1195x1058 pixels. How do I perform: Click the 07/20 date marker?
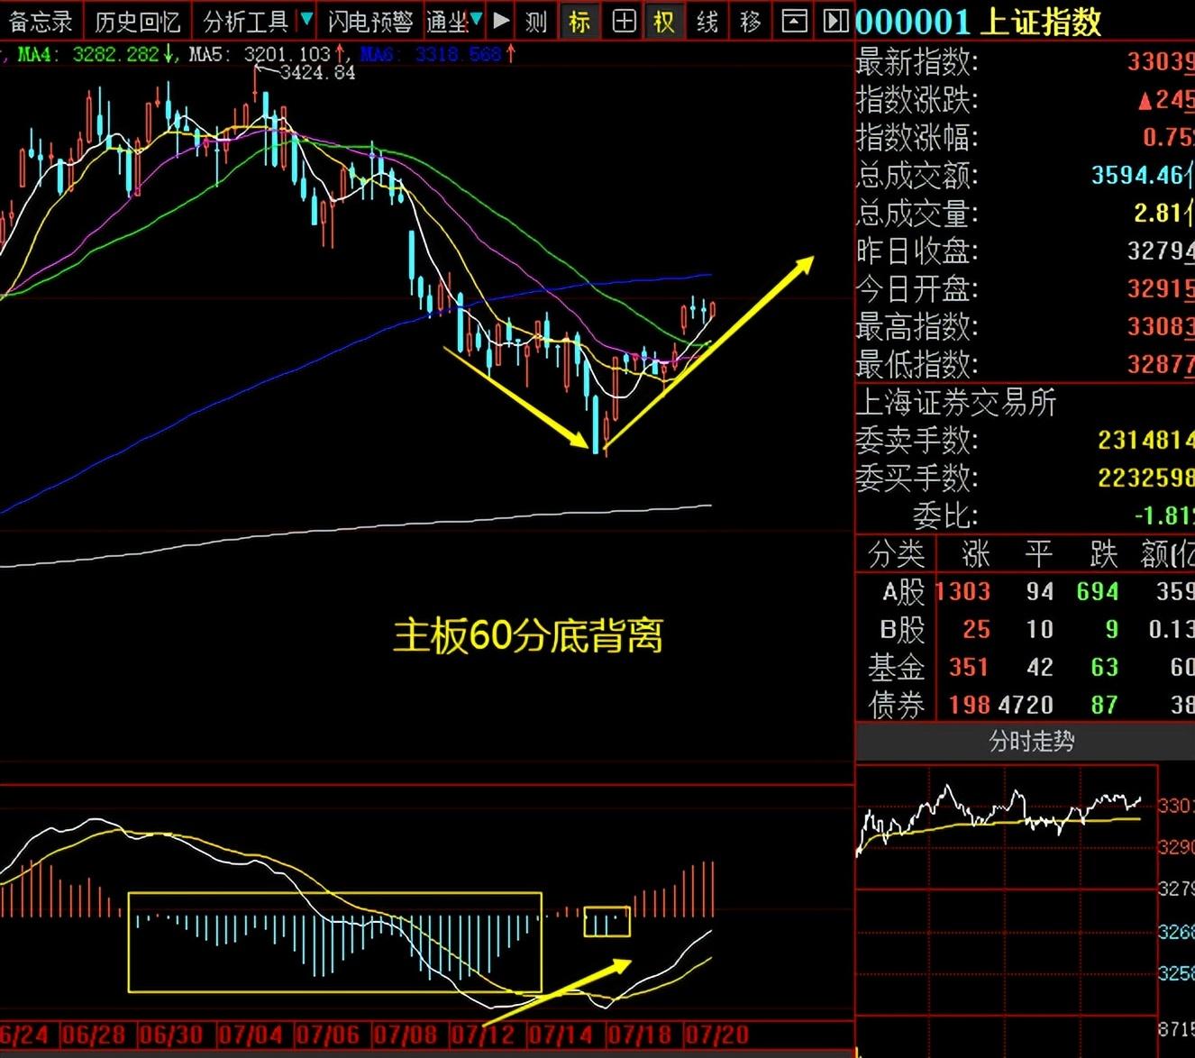click(x=716, y=1035)
